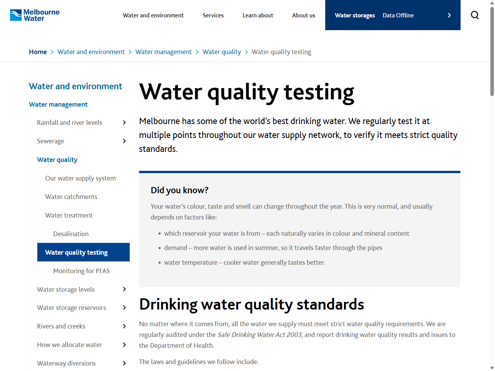This screenshot has width=495, height=371.
Task: Open the search magnifier icon
Action: (475, 15)
